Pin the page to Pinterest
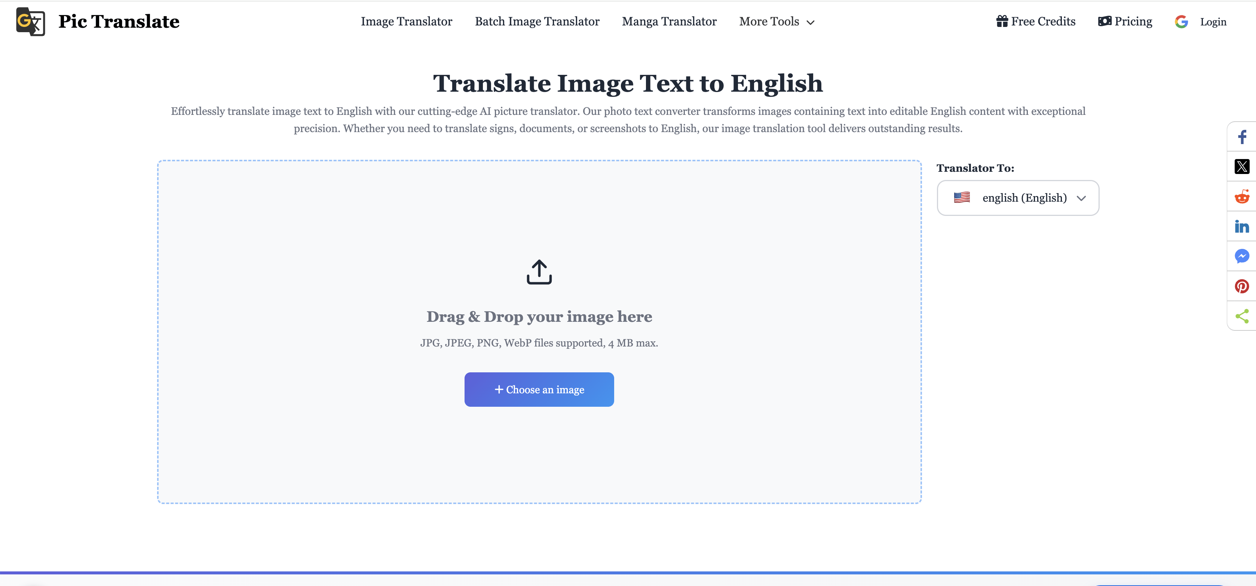 1243,286
